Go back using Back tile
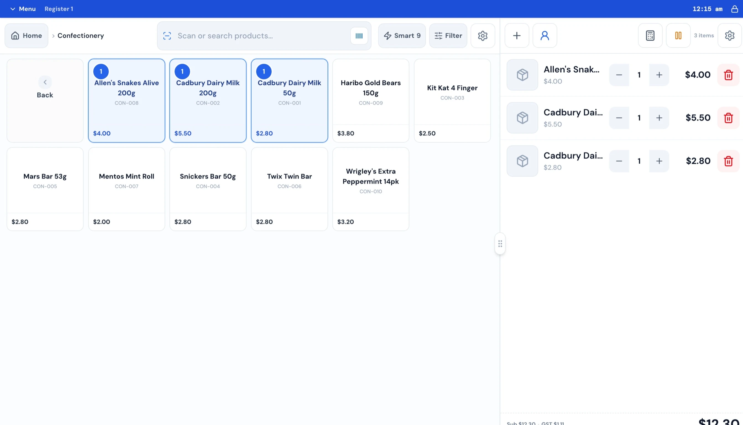Viewport: 743px width, 425px height. click(45, 101)
